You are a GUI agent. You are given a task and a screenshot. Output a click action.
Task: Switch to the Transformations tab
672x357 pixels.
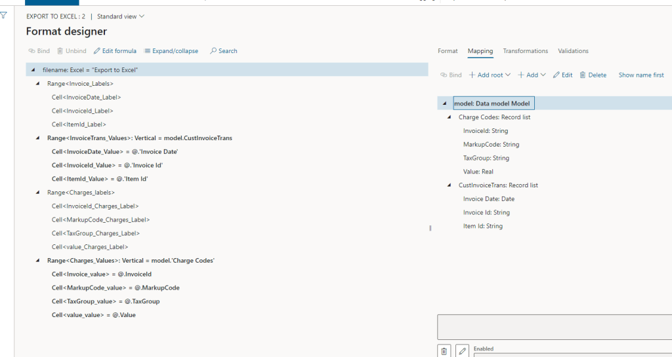[x=525, y=51]
